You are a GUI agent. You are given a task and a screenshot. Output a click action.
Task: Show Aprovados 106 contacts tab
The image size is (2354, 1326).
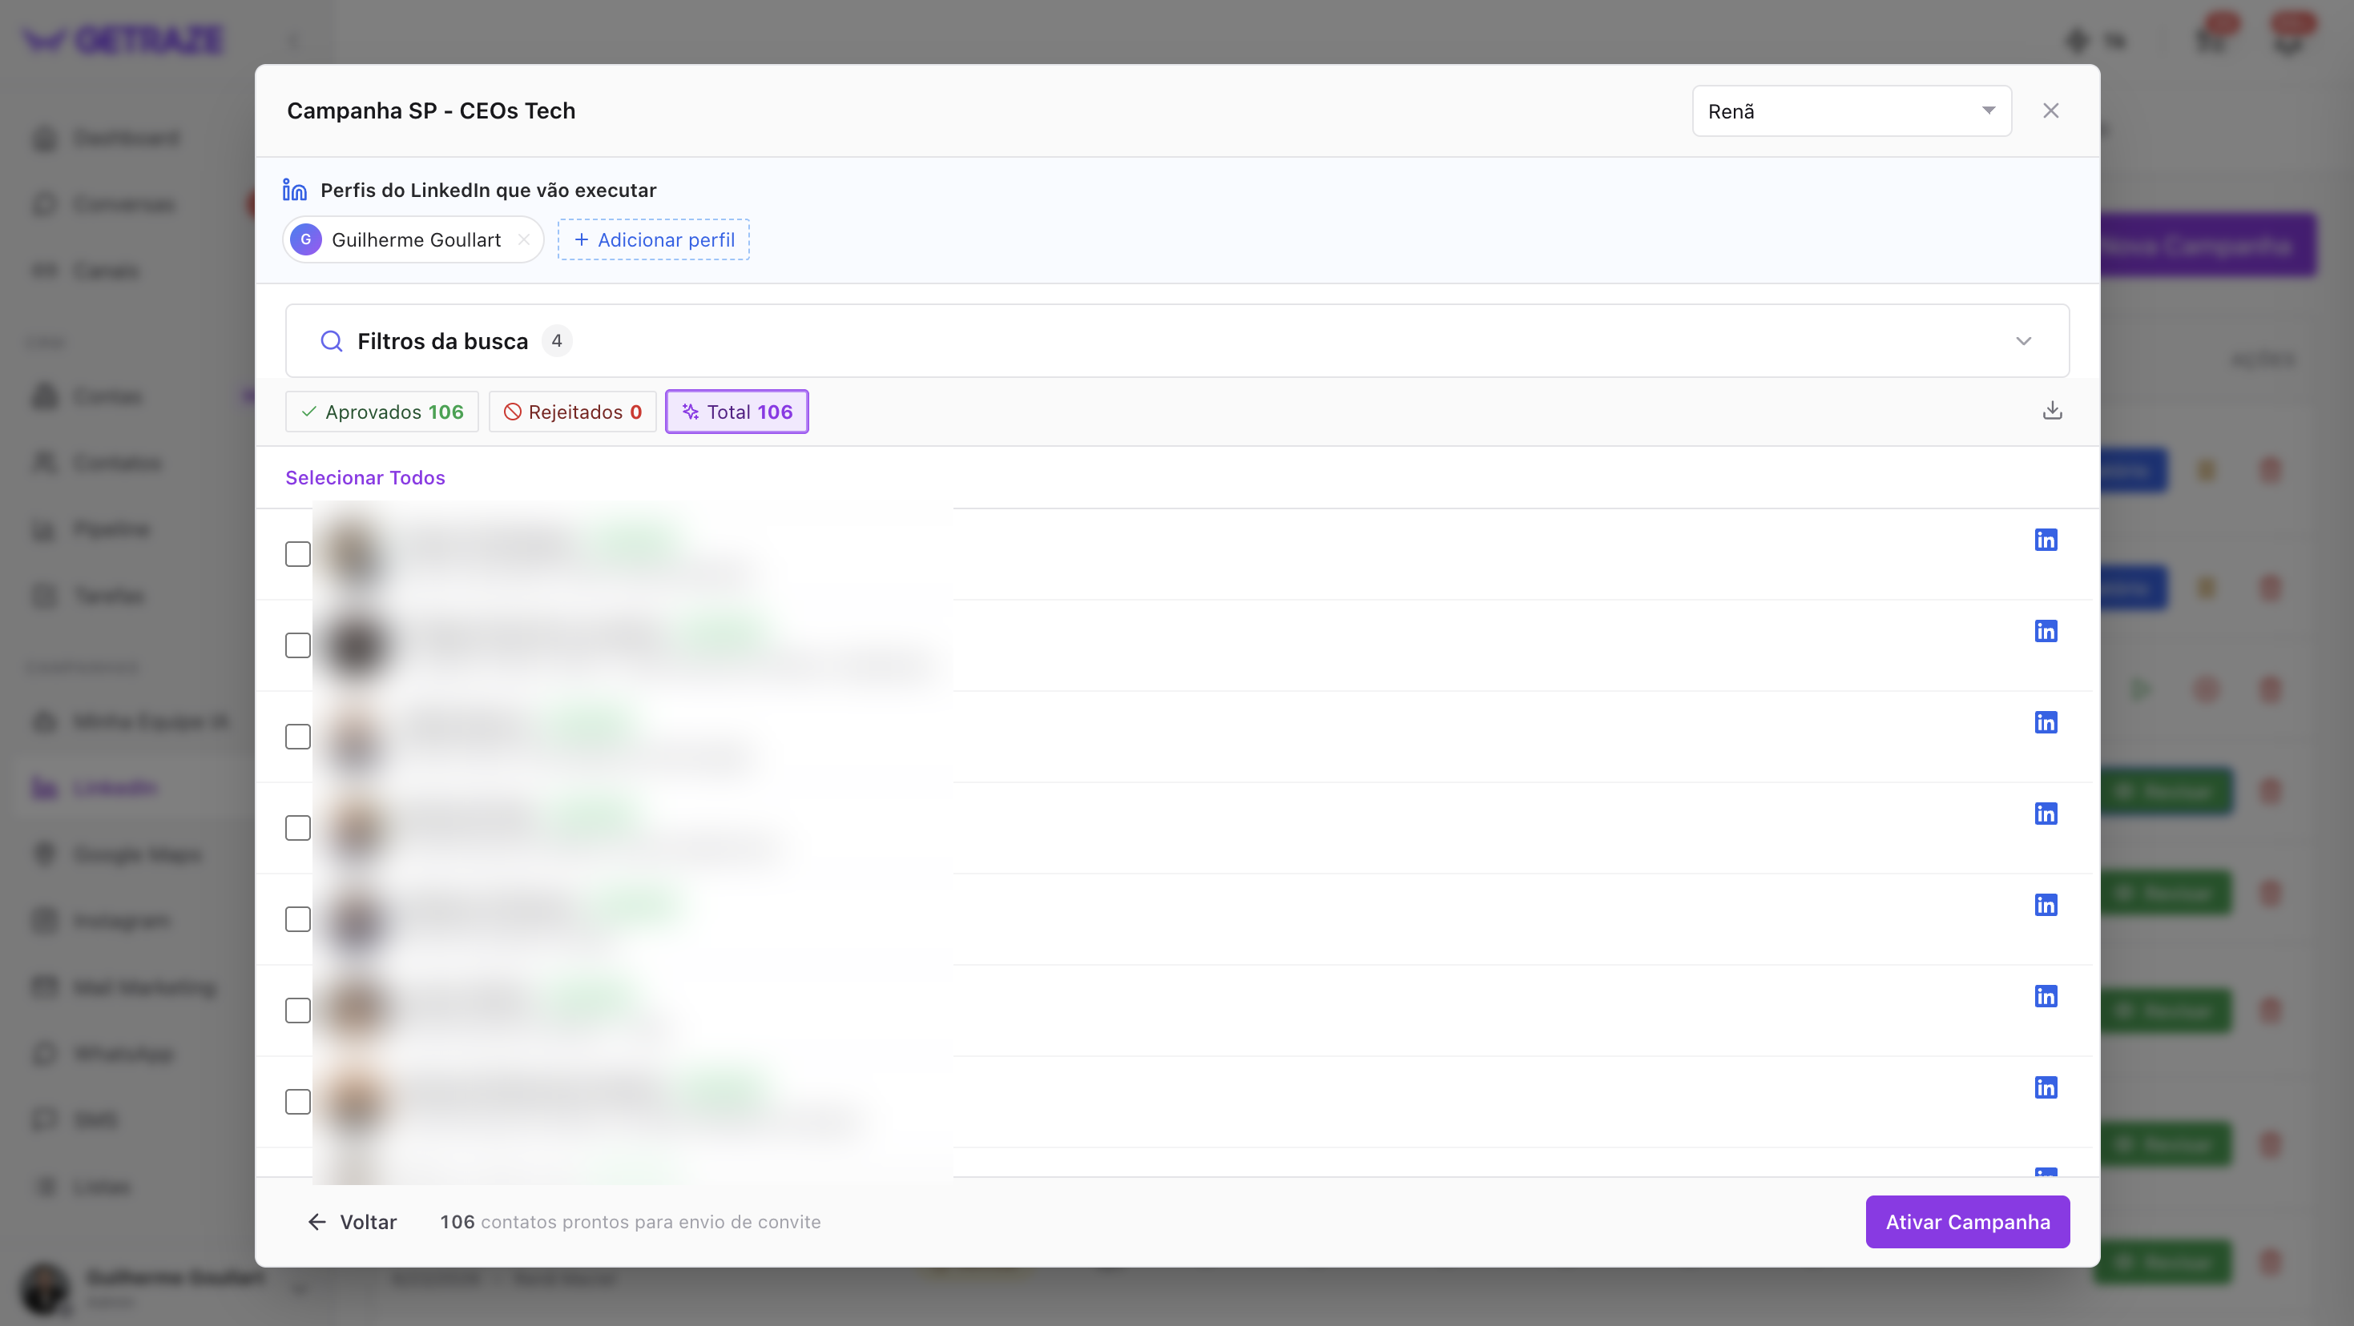tap(382, 412)
